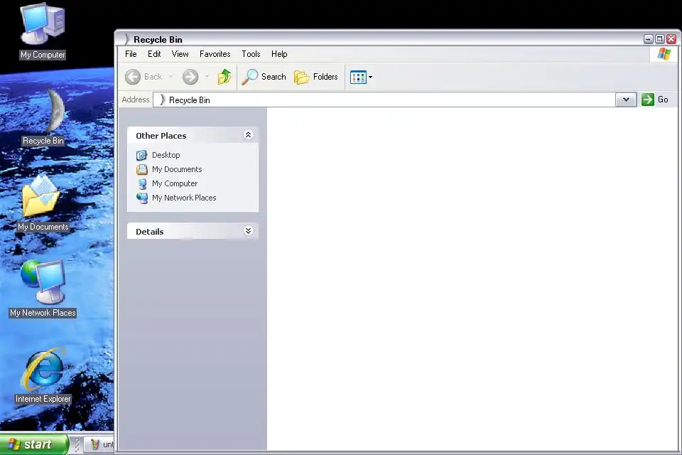Open the File menu

point(131,54)
